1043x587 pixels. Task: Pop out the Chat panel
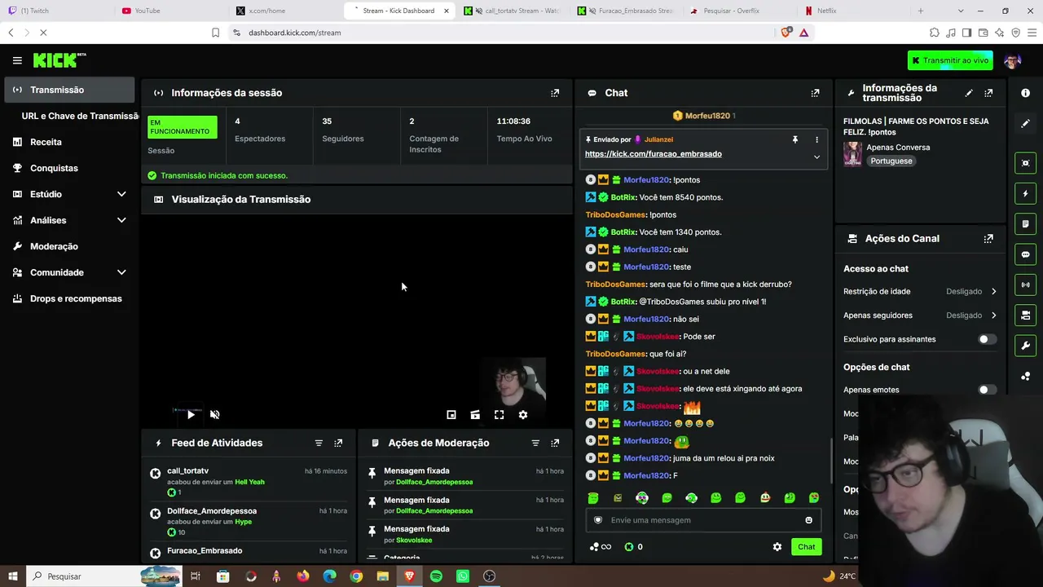click(x=815, y=93)
